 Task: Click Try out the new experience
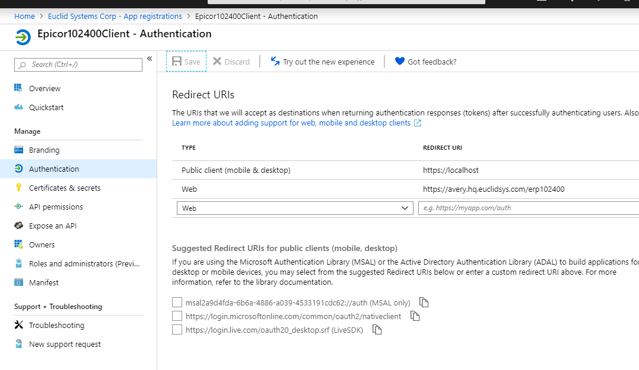329,62
